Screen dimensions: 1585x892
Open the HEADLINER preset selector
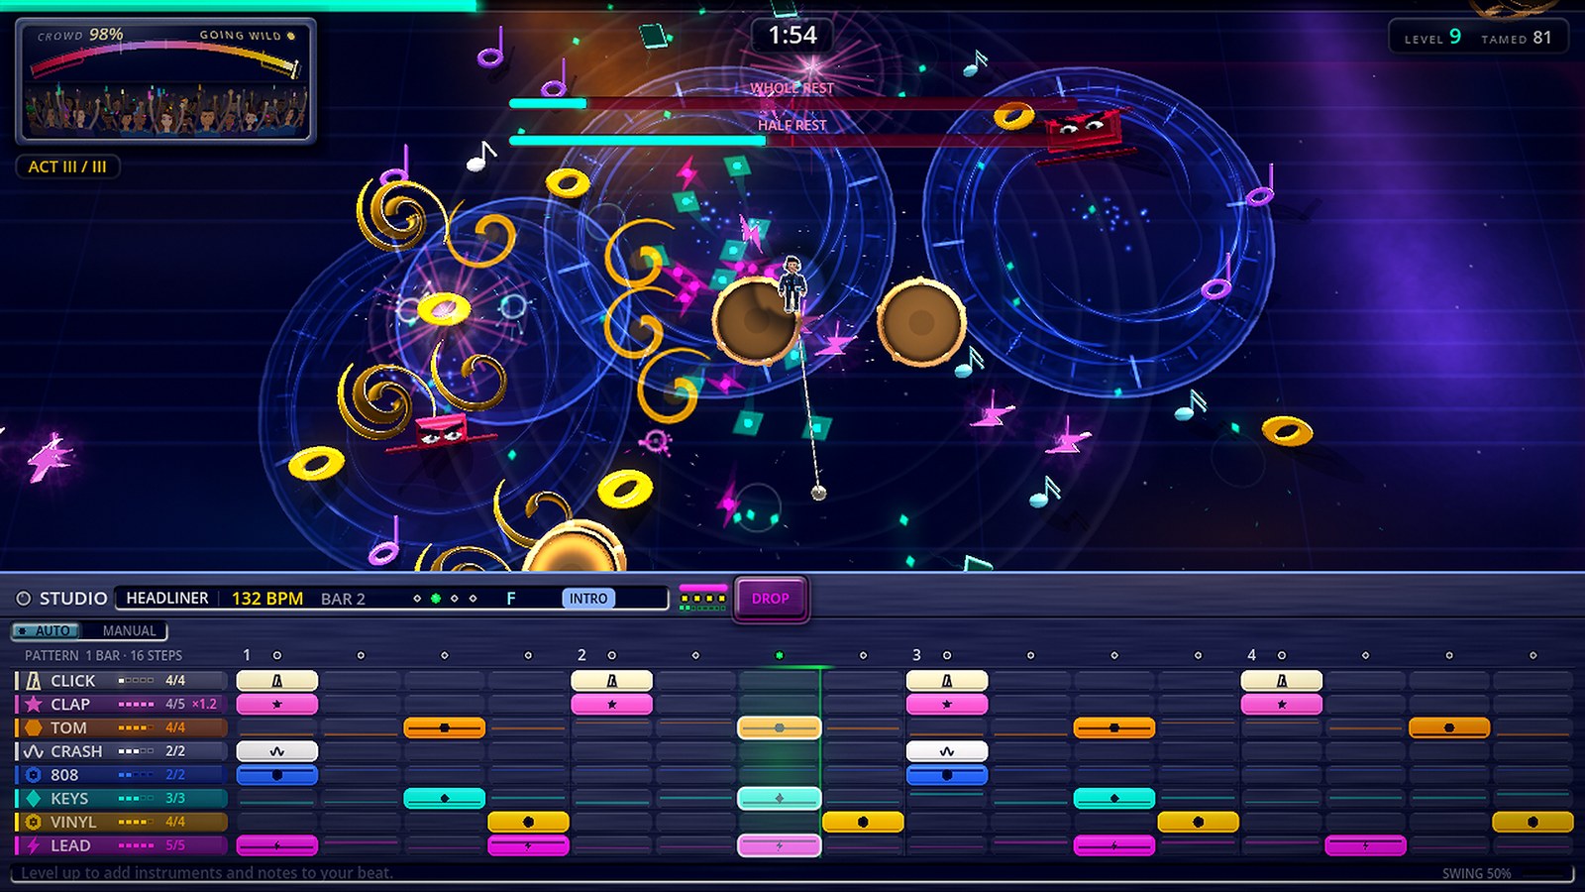point(167,599)
